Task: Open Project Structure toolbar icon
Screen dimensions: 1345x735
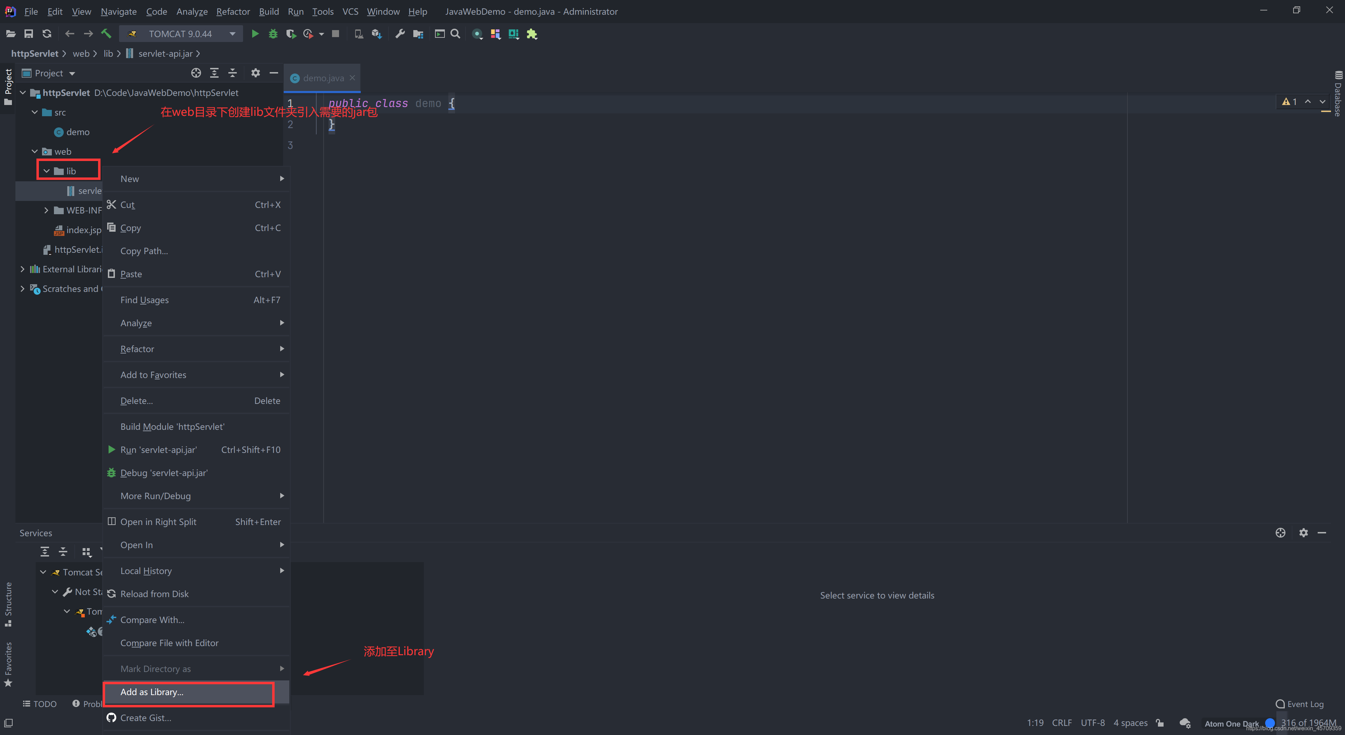Action: (x=418, y=34)
